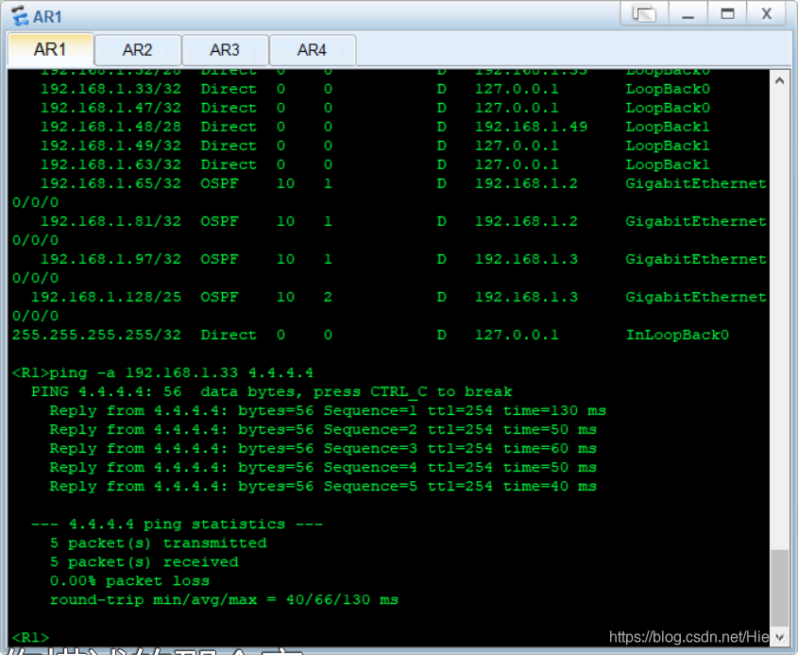Switch to the AR3 tab
Image resolution: width=798 pixels, height=655 pixels.
click(x=225, y=49)
